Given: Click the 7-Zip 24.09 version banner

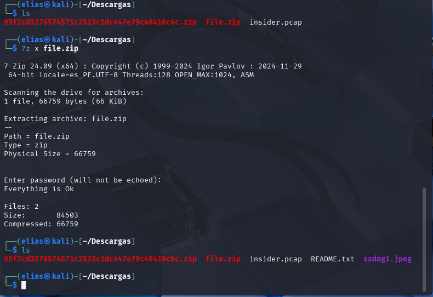Looking at the screenshot, I should (153, 66).
